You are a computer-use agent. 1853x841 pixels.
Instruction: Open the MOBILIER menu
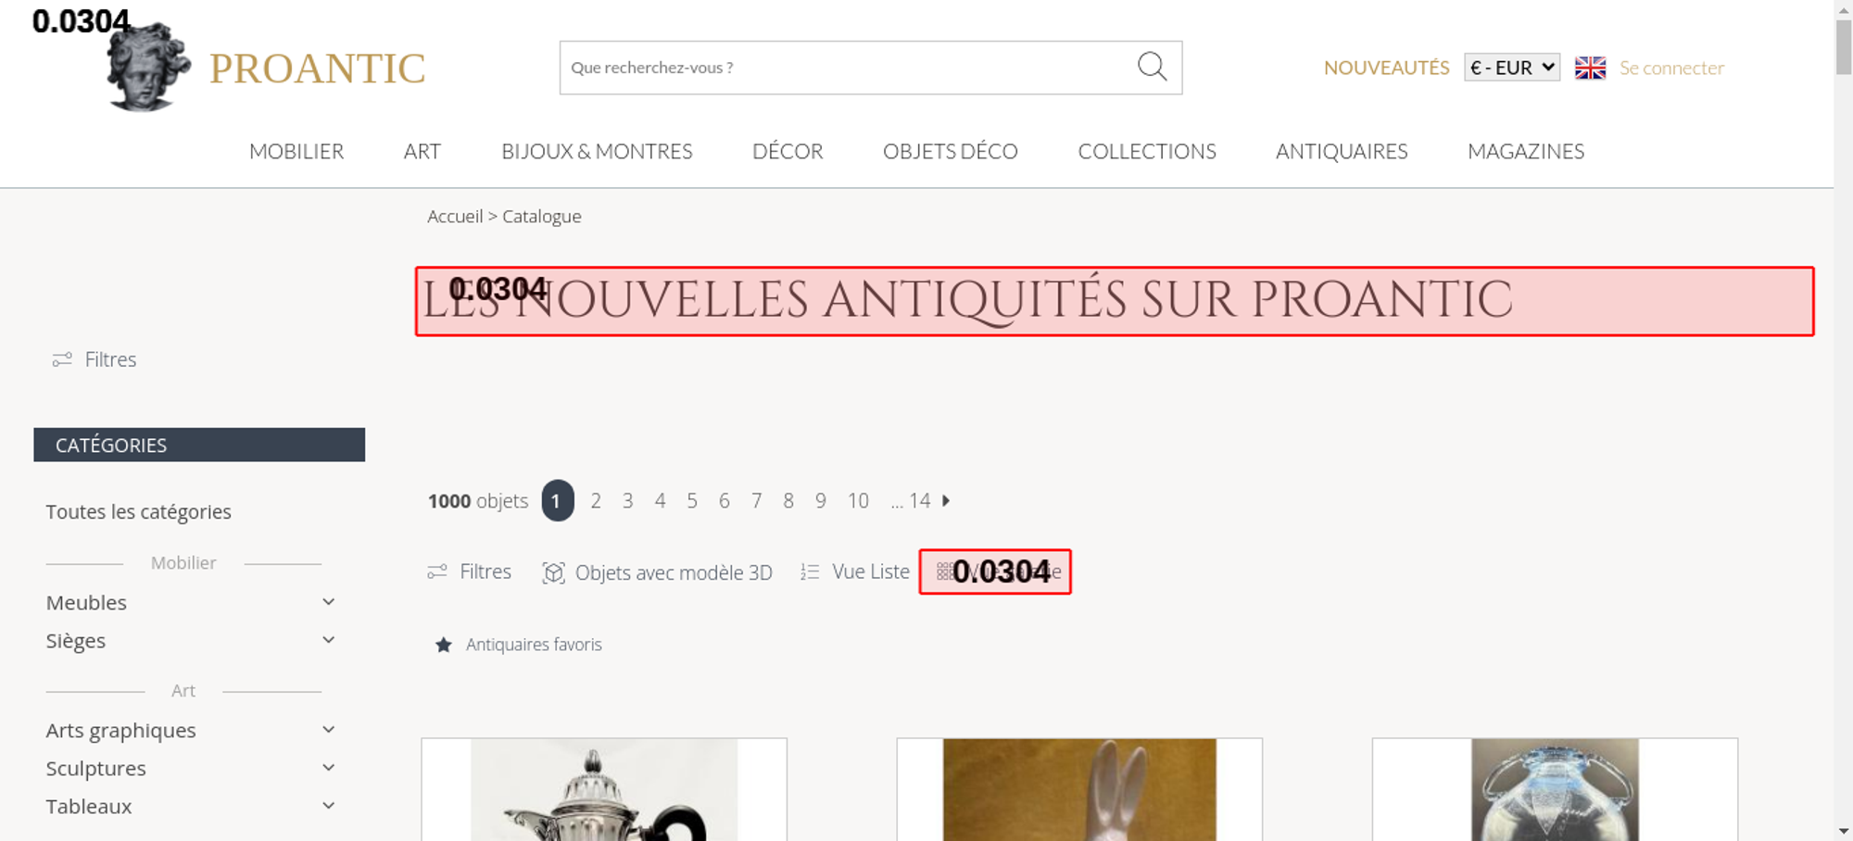click(x=296, y=151)
